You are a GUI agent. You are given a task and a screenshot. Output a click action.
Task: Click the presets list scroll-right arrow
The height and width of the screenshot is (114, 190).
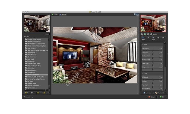point(47,90)
